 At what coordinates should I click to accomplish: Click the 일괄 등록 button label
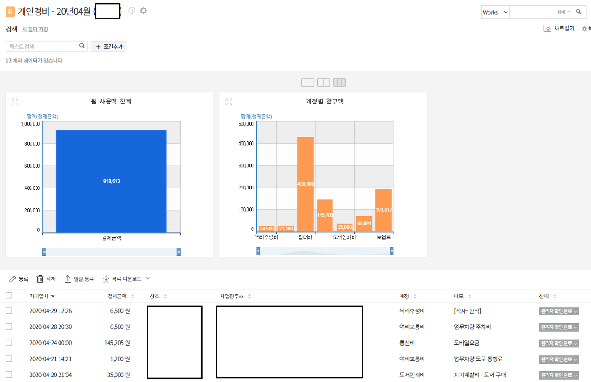[84, 279]
